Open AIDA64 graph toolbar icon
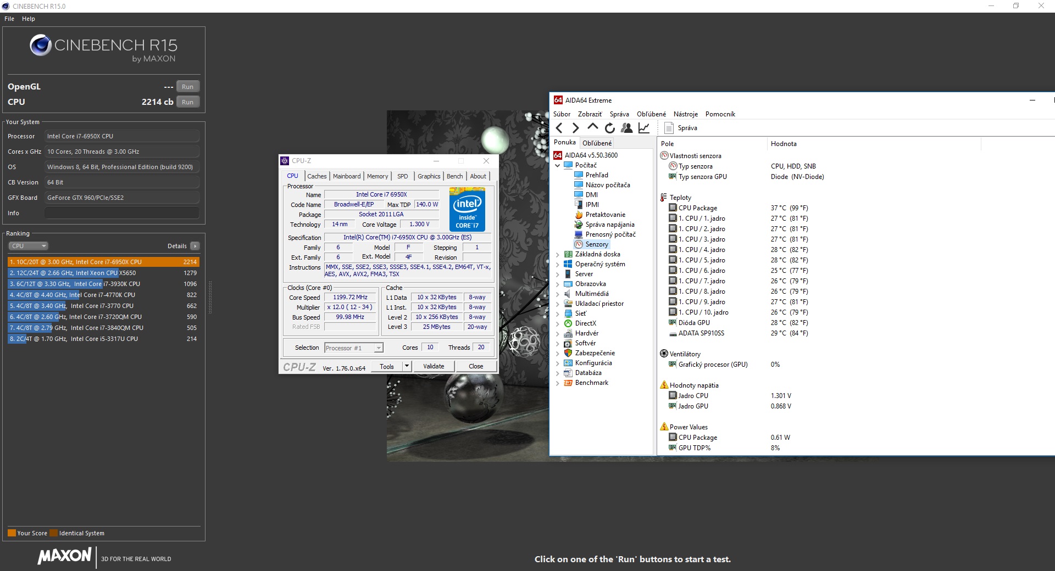The image size is (1055, 571). point(644,128)
